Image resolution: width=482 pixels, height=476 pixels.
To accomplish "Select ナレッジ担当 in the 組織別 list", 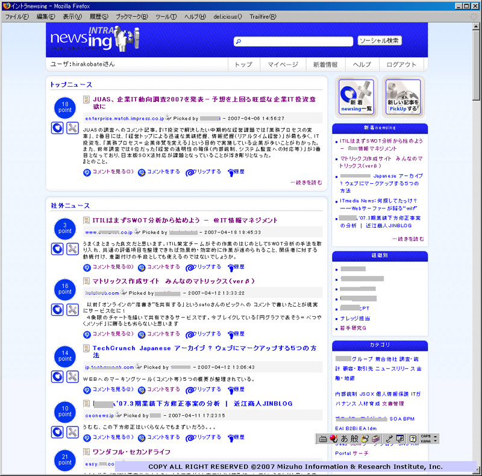I will click(x=355, y=318).
